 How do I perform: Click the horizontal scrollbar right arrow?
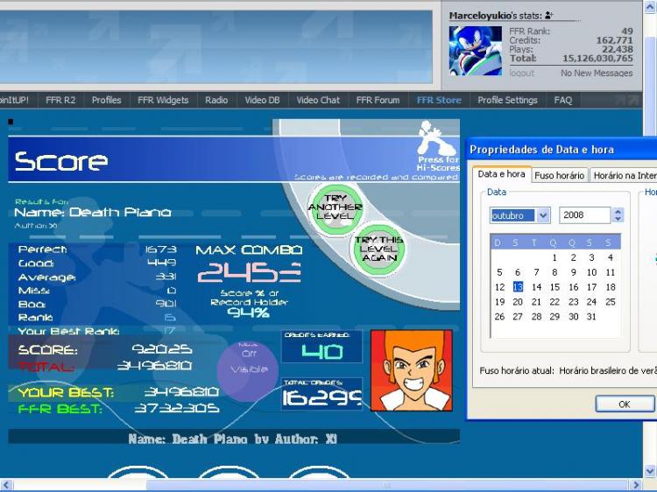tap(636, 485)
